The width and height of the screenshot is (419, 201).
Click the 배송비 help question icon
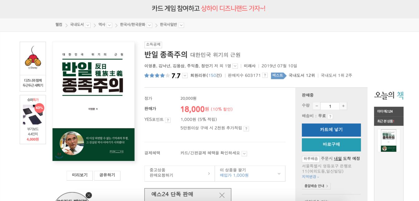pos(330,116)
